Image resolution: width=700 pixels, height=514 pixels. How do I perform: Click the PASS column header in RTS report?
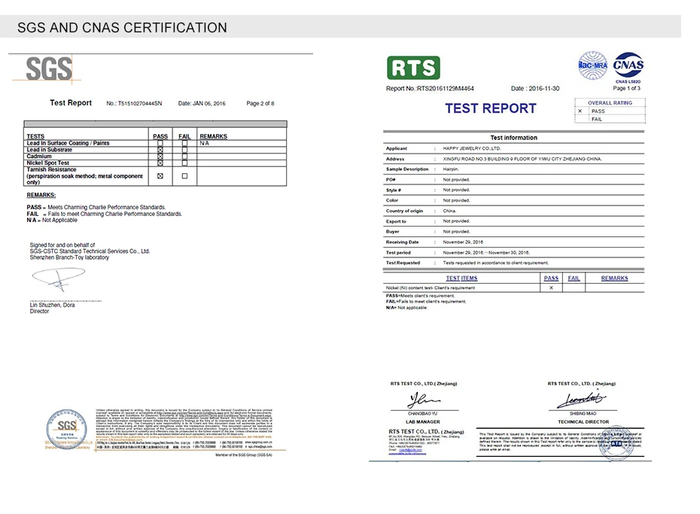point(551,278)
